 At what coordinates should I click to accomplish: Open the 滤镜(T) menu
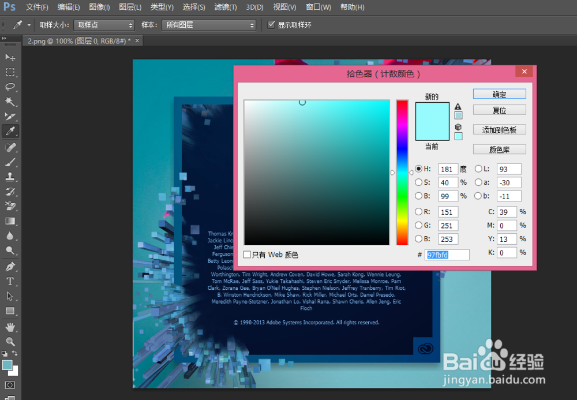click(x=224, y=8)
